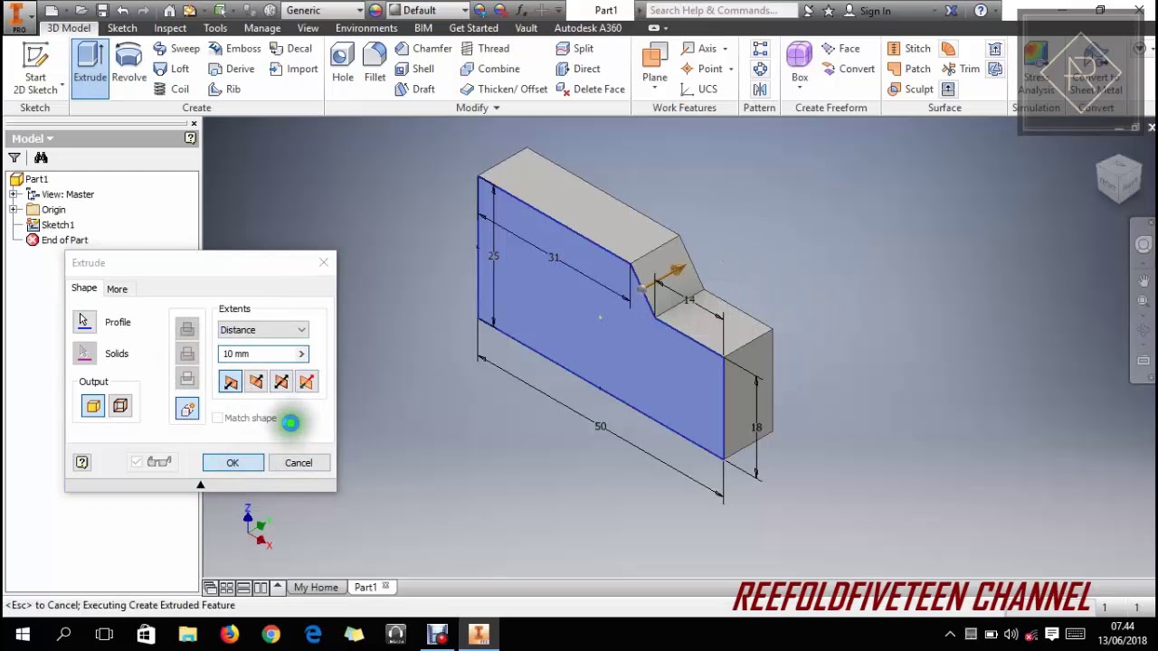This screenshot has height=651, width=1158.
Task: Set extrude Direction 1
Action: click(231, 382)
